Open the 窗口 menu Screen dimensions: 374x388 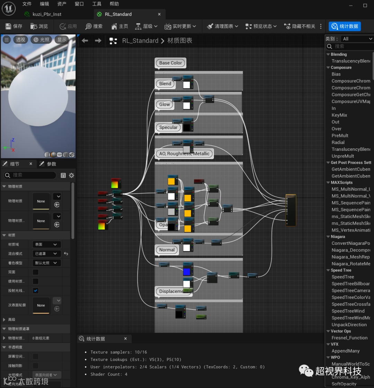[x=79, y=4]
